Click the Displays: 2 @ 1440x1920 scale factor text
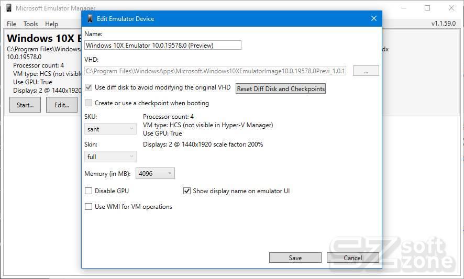 (x=203, y=144)
